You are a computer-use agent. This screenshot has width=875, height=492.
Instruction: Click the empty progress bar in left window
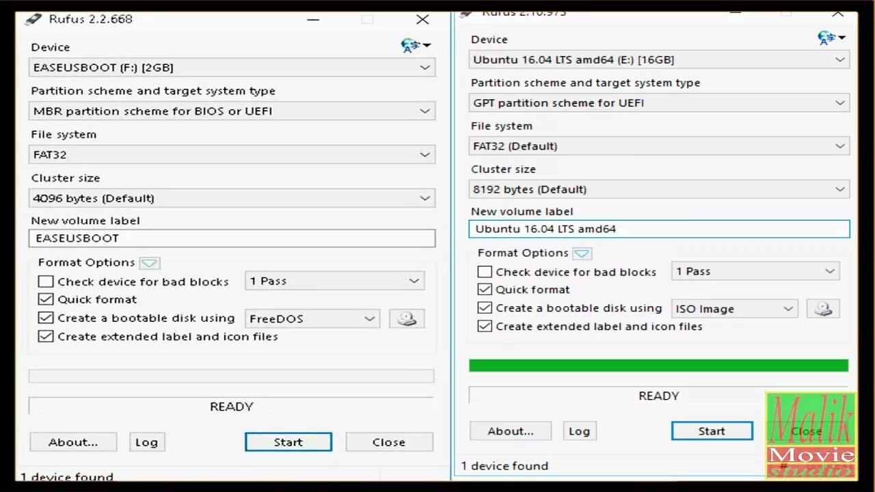231,376
